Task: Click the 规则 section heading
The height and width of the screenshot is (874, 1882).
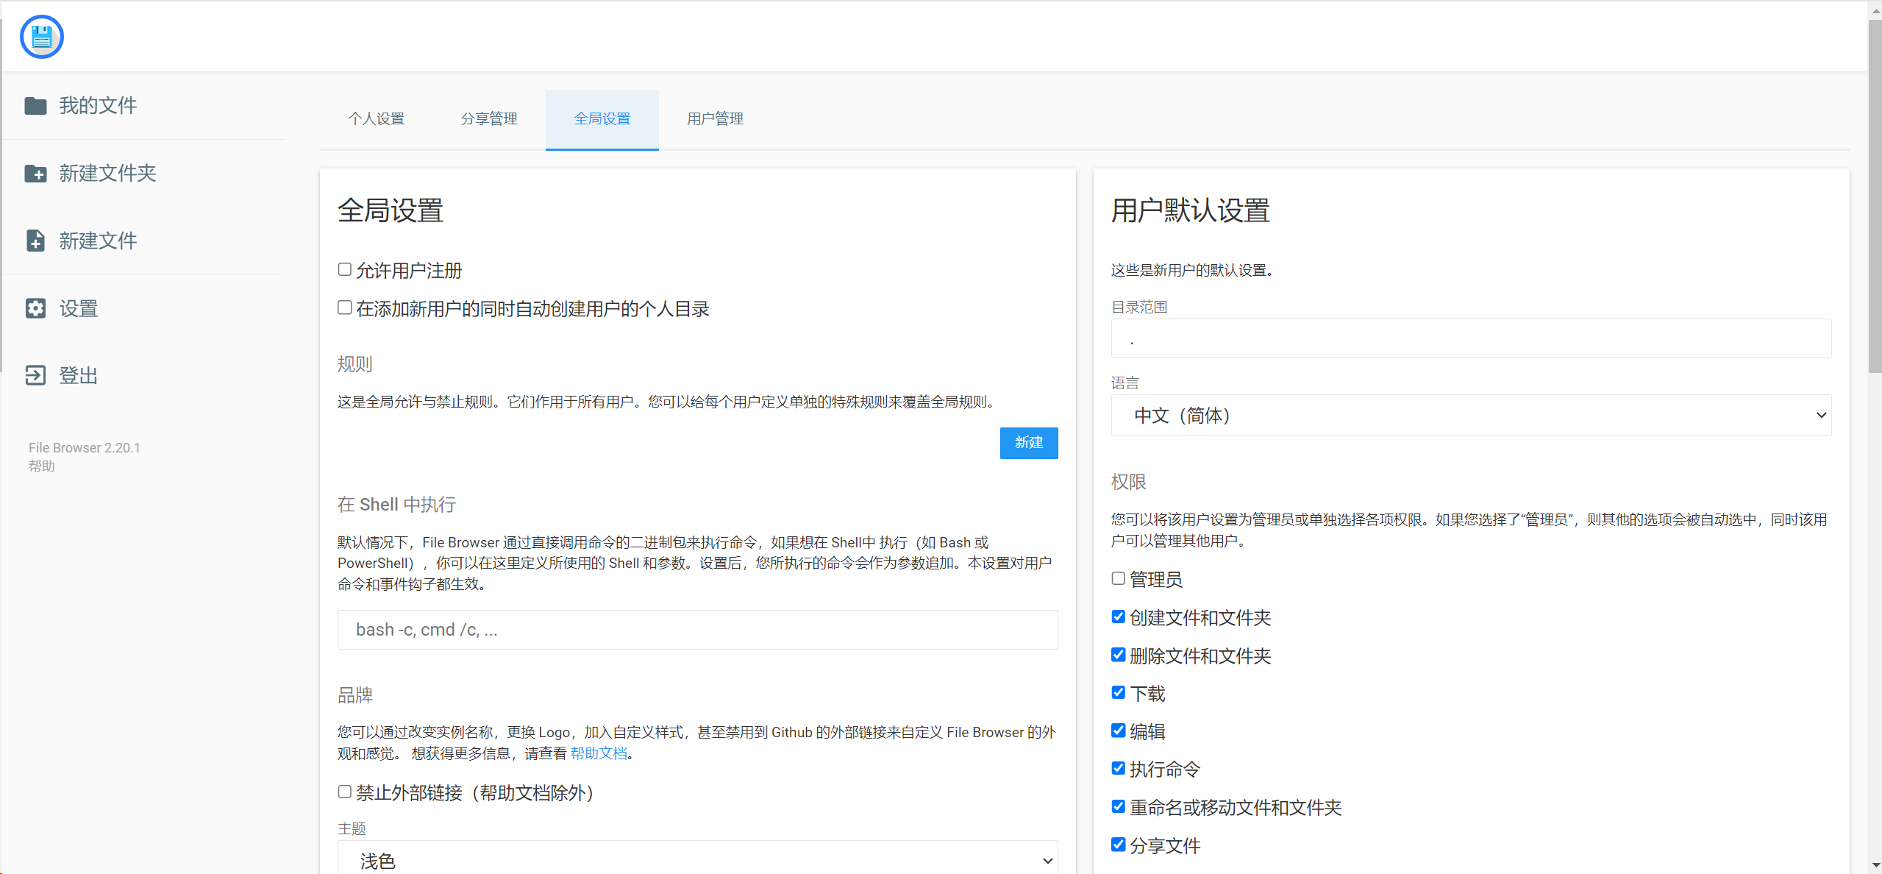Action: click(355, 364)
